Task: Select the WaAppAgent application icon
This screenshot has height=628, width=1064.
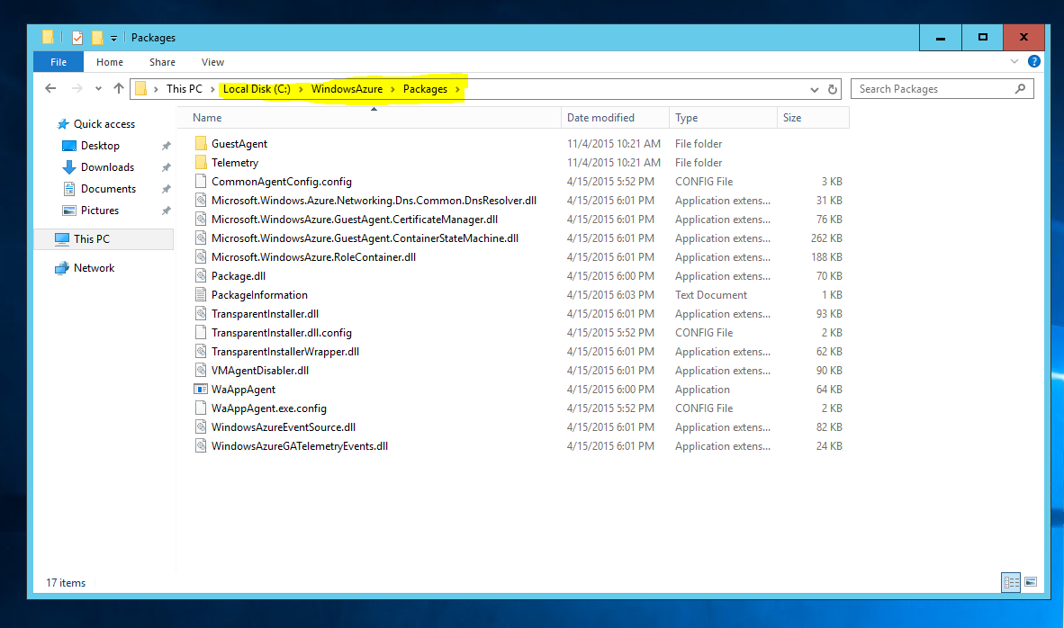Action: click(x=201, y=390)
